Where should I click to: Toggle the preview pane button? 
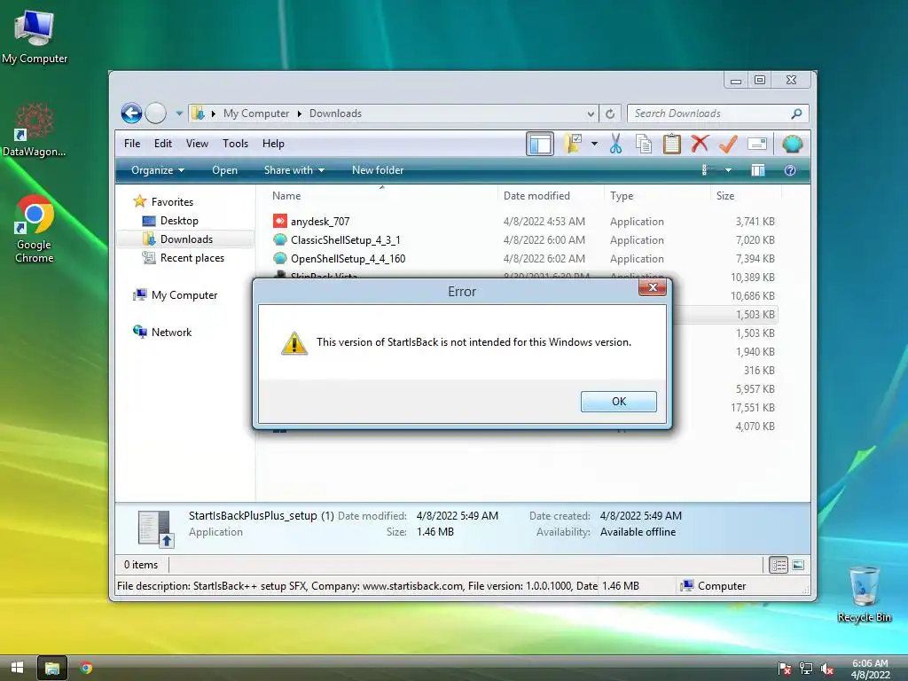tap(758, 170)
